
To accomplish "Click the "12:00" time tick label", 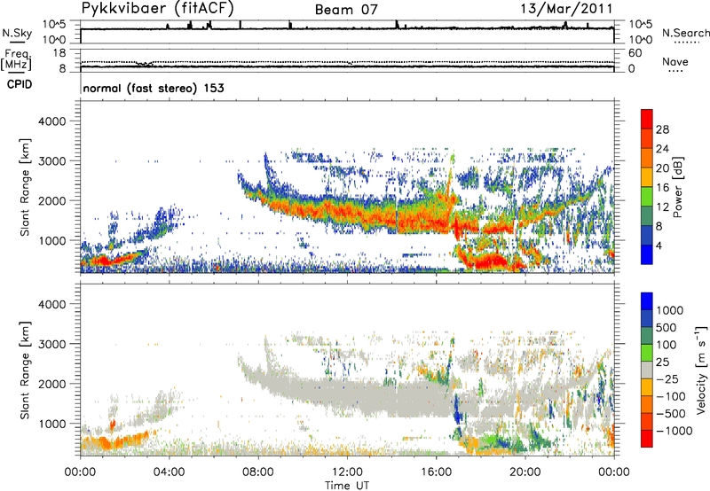I will click(347, 472).
